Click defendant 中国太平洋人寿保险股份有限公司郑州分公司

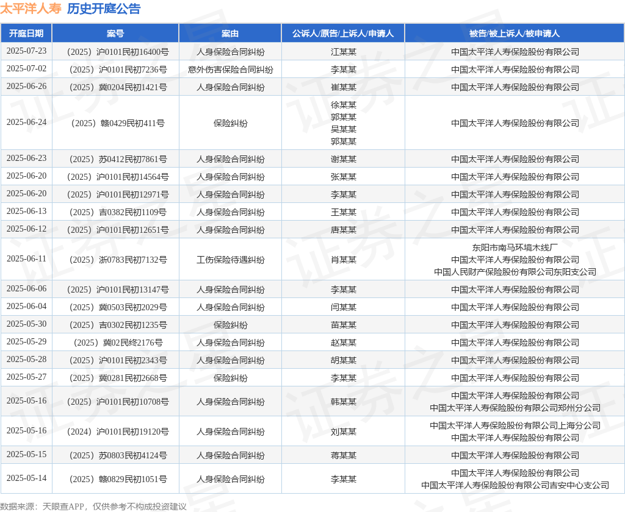coord(515,408)
